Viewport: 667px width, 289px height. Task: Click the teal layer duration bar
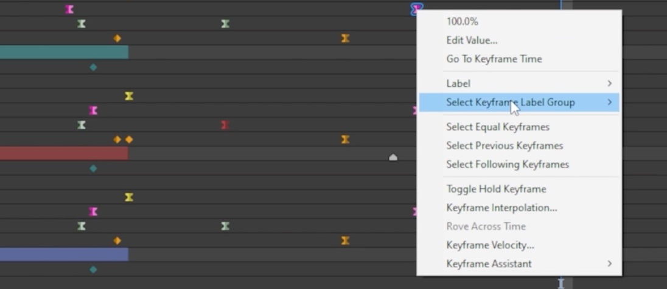[64, 52]
